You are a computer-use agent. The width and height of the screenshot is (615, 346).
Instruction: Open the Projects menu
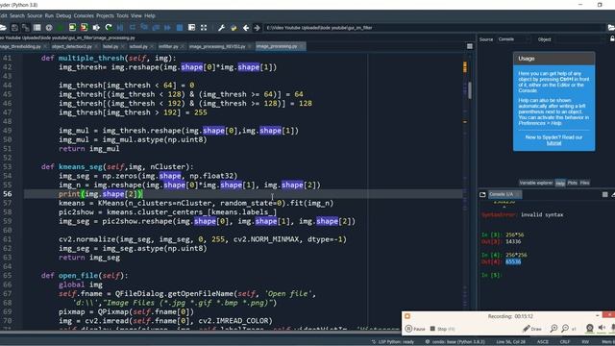(105, 15)
